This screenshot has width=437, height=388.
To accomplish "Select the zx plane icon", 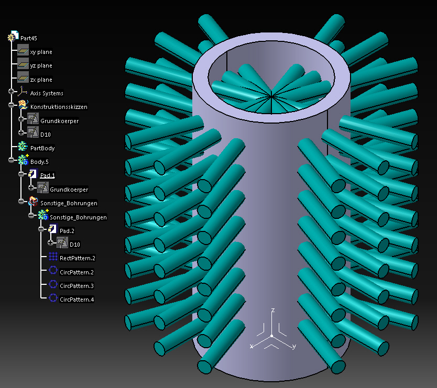I will tap(23, 77).
